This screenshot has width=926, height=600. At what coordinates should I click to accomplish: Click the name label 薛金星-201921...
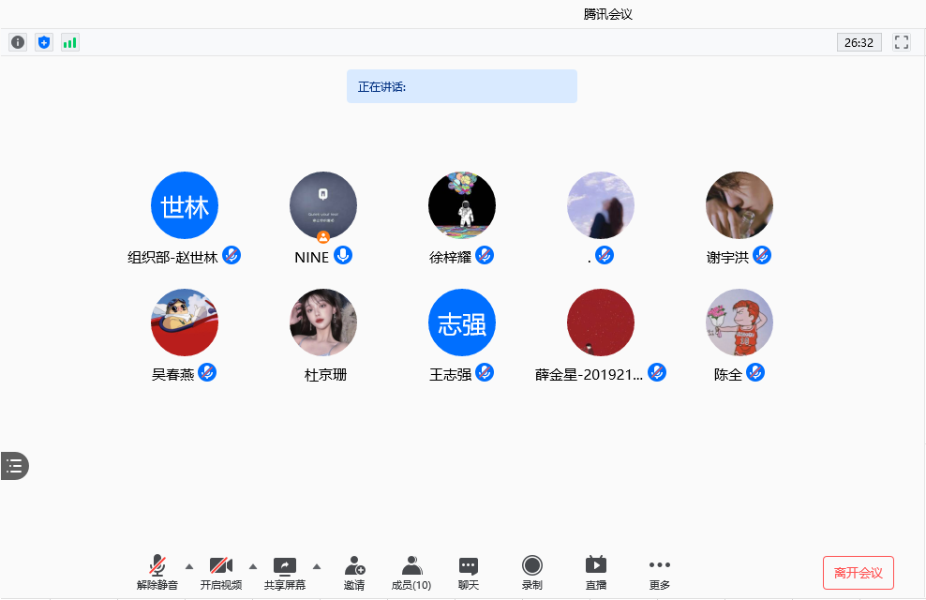point(589,374)
